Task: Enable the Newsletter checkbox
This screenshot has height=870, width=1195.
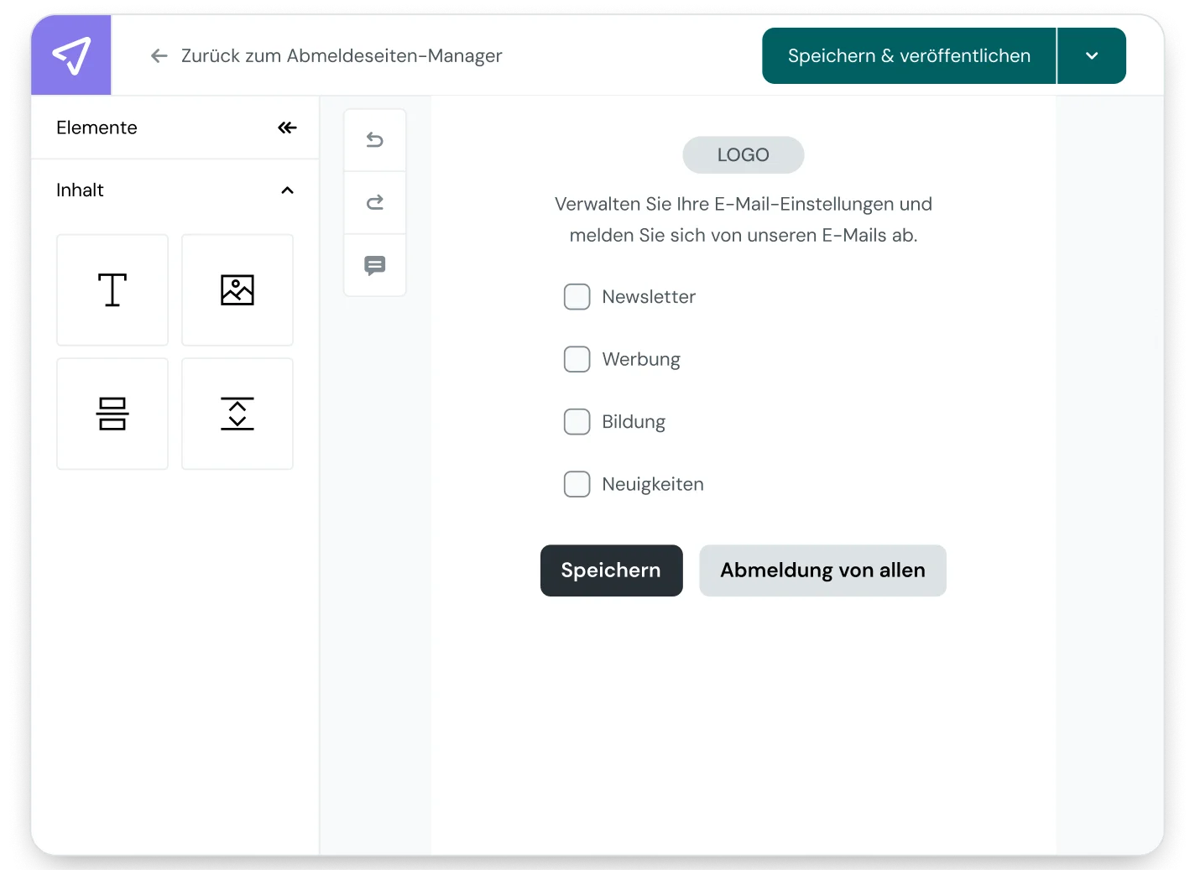Action: click(577, 296)
